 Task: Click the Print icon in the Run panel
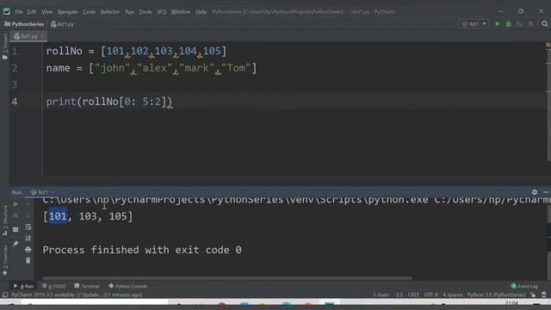pos(28,250)
